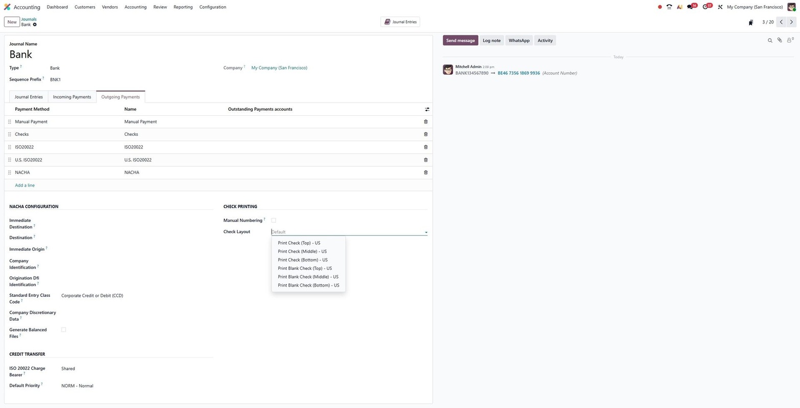Image resolution: width=800 pixels, height=408 pixels.
Task: Collapse the Check Layout dropdown arrow
Action: pyautogui.click(x=426, y=233)
